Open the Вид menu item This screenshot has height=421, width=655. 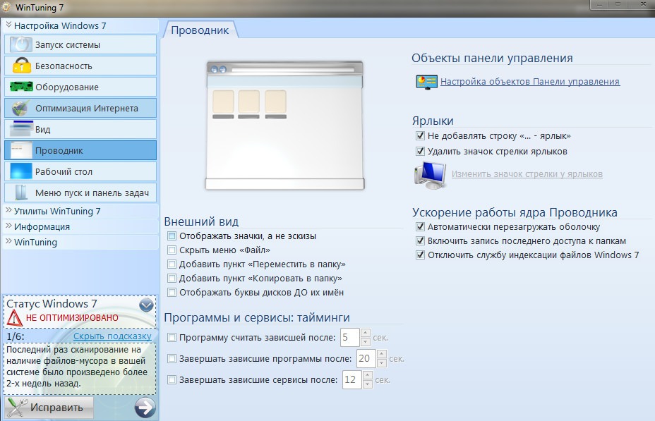[80, 129]
